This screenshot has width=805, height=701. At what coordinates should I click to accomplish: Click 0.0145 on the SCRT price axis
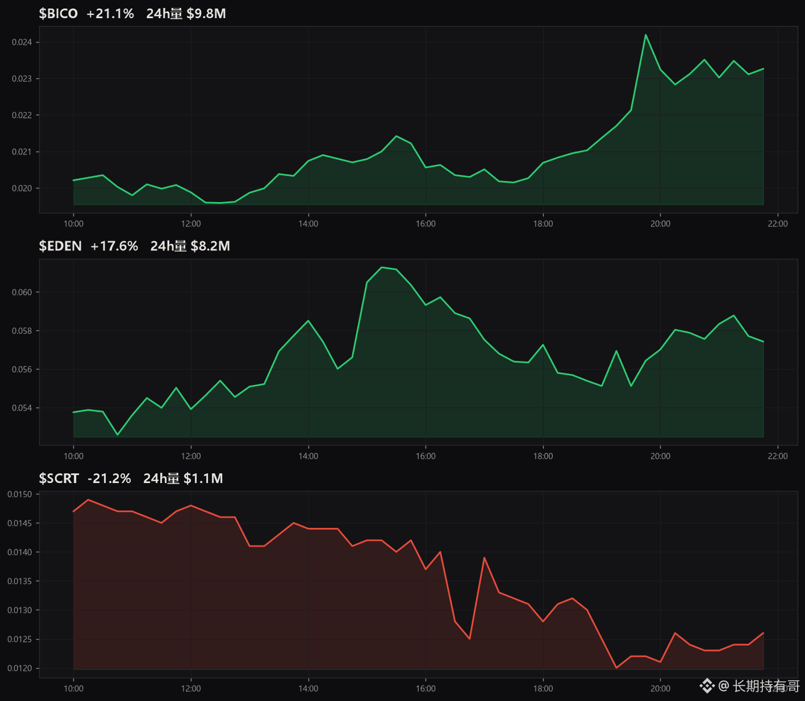point(19,523)
